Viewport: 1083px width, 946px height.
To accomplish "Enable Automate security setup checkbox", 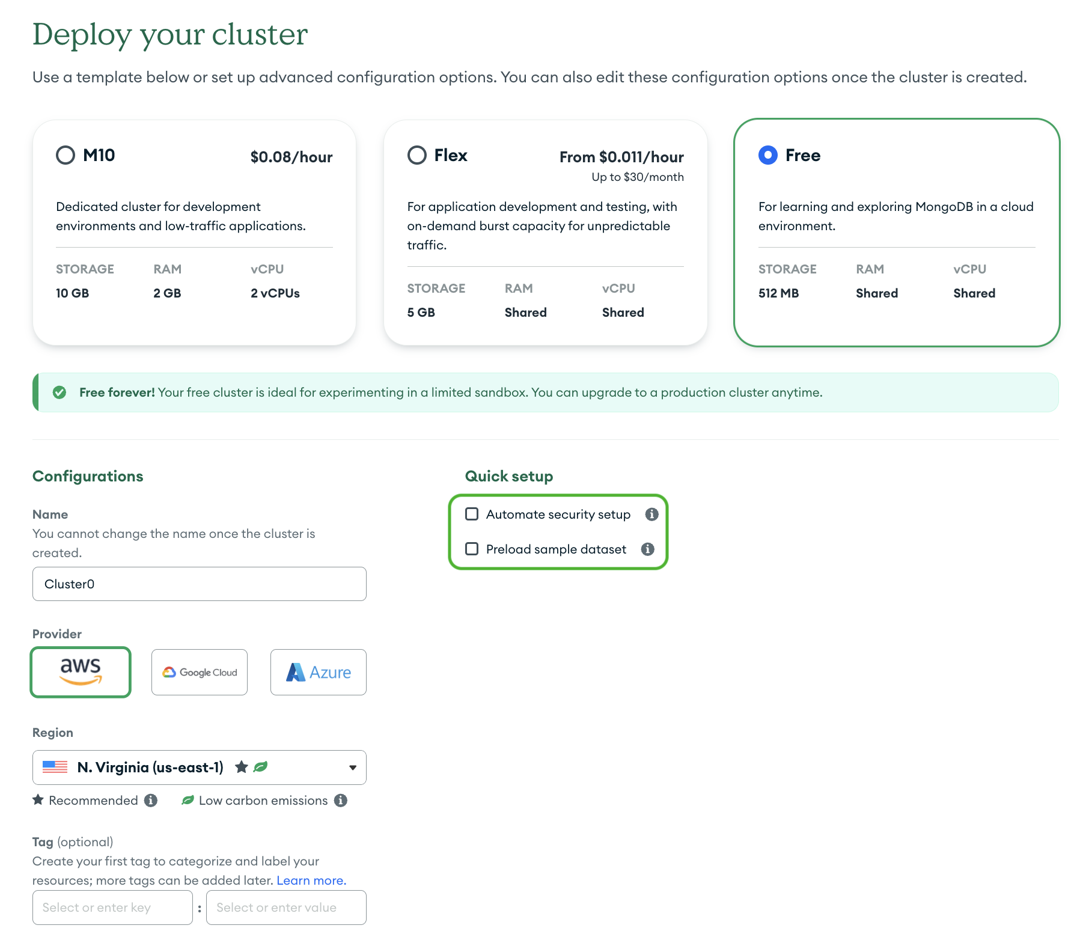I will tap(472, 514).
